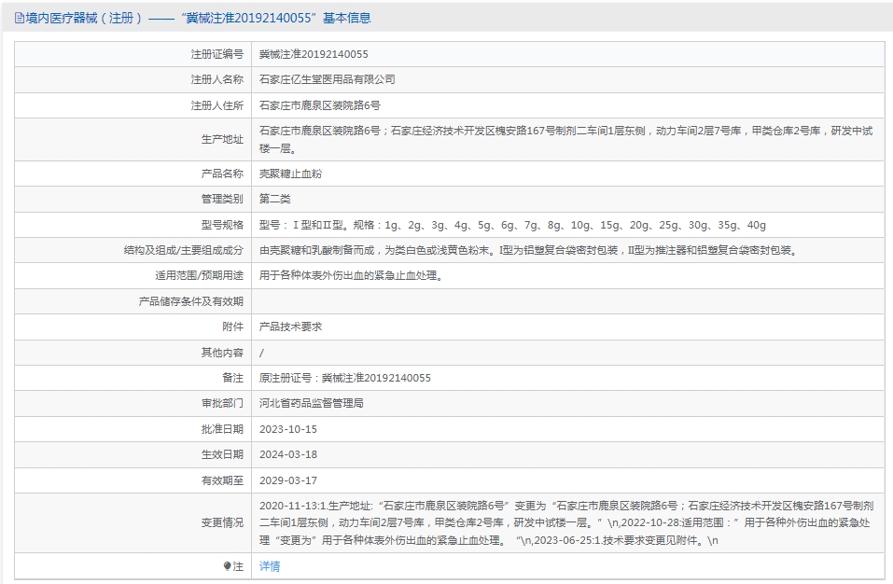Screen dimensions: 893x584
Task: Click the 产品技术要求 attachment text
Action: pos(290,327)
